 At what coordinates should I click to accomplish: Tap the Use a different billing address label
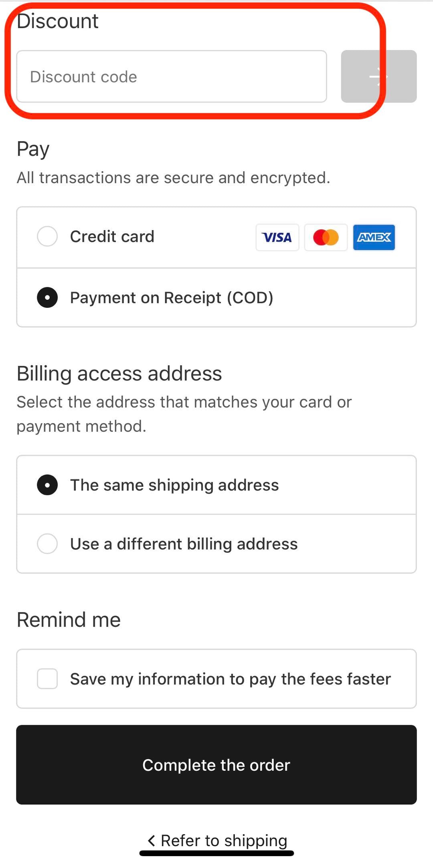coord(184,544)
